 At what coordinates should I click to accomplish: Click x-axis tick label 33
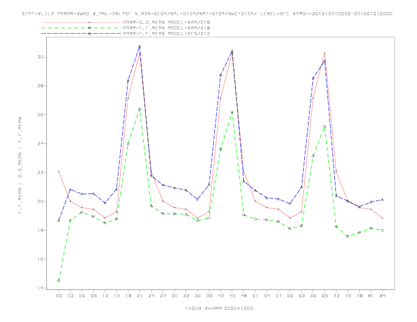186,296
